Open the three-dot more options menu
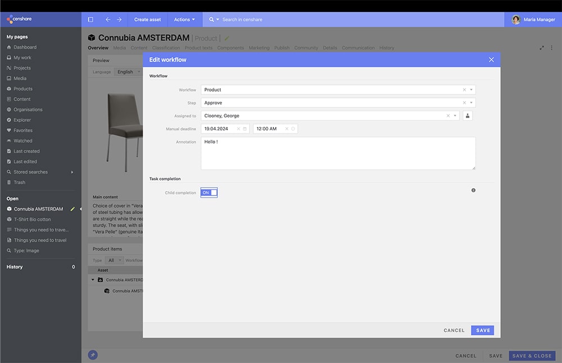The width and height of the screenshot is (562, 363). (x=552, y=48)
